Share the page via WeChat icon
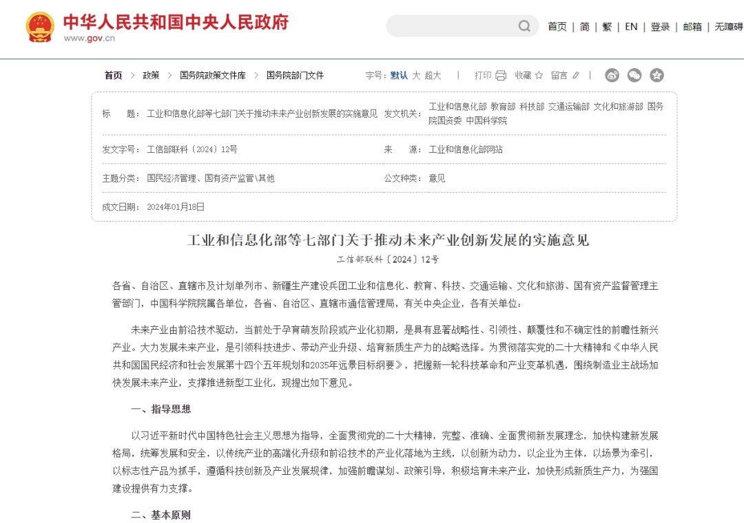This screenshot has width=744, height=523. coord(634,75)
